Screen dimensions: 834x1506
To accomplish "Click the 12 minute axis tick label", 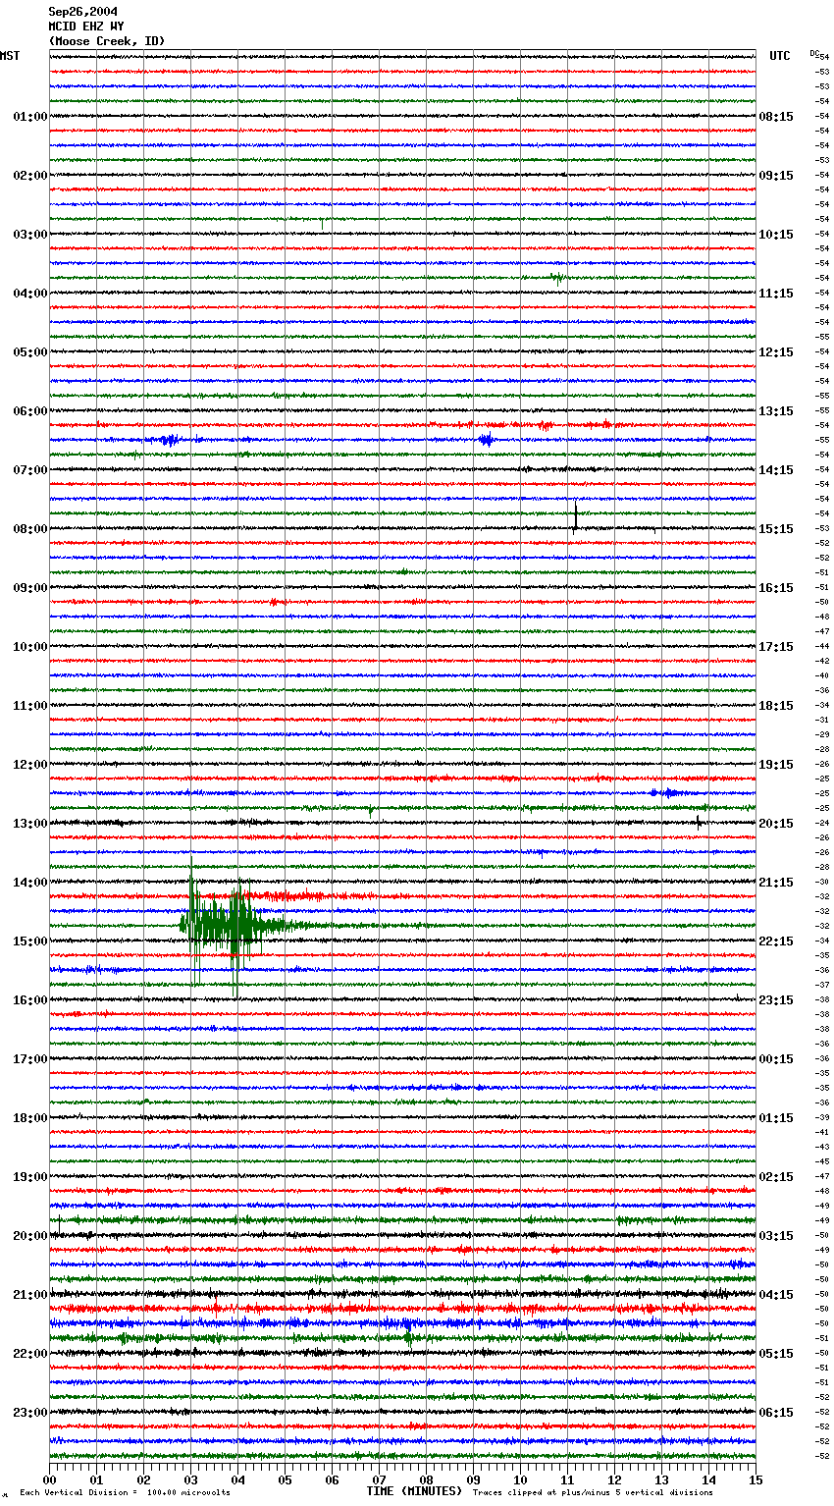I will 614,1479.
